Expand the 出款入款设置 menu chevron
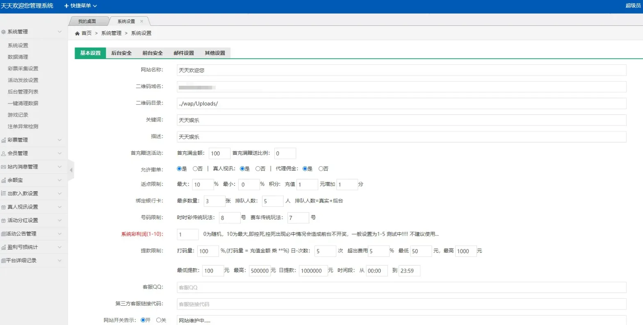Viewport: 643px width, 325px height. pos(59,193)
